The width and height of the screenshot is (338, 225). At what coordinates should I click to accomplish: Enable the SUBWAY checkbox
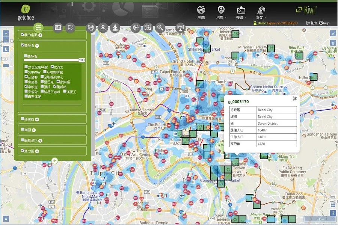26,71
